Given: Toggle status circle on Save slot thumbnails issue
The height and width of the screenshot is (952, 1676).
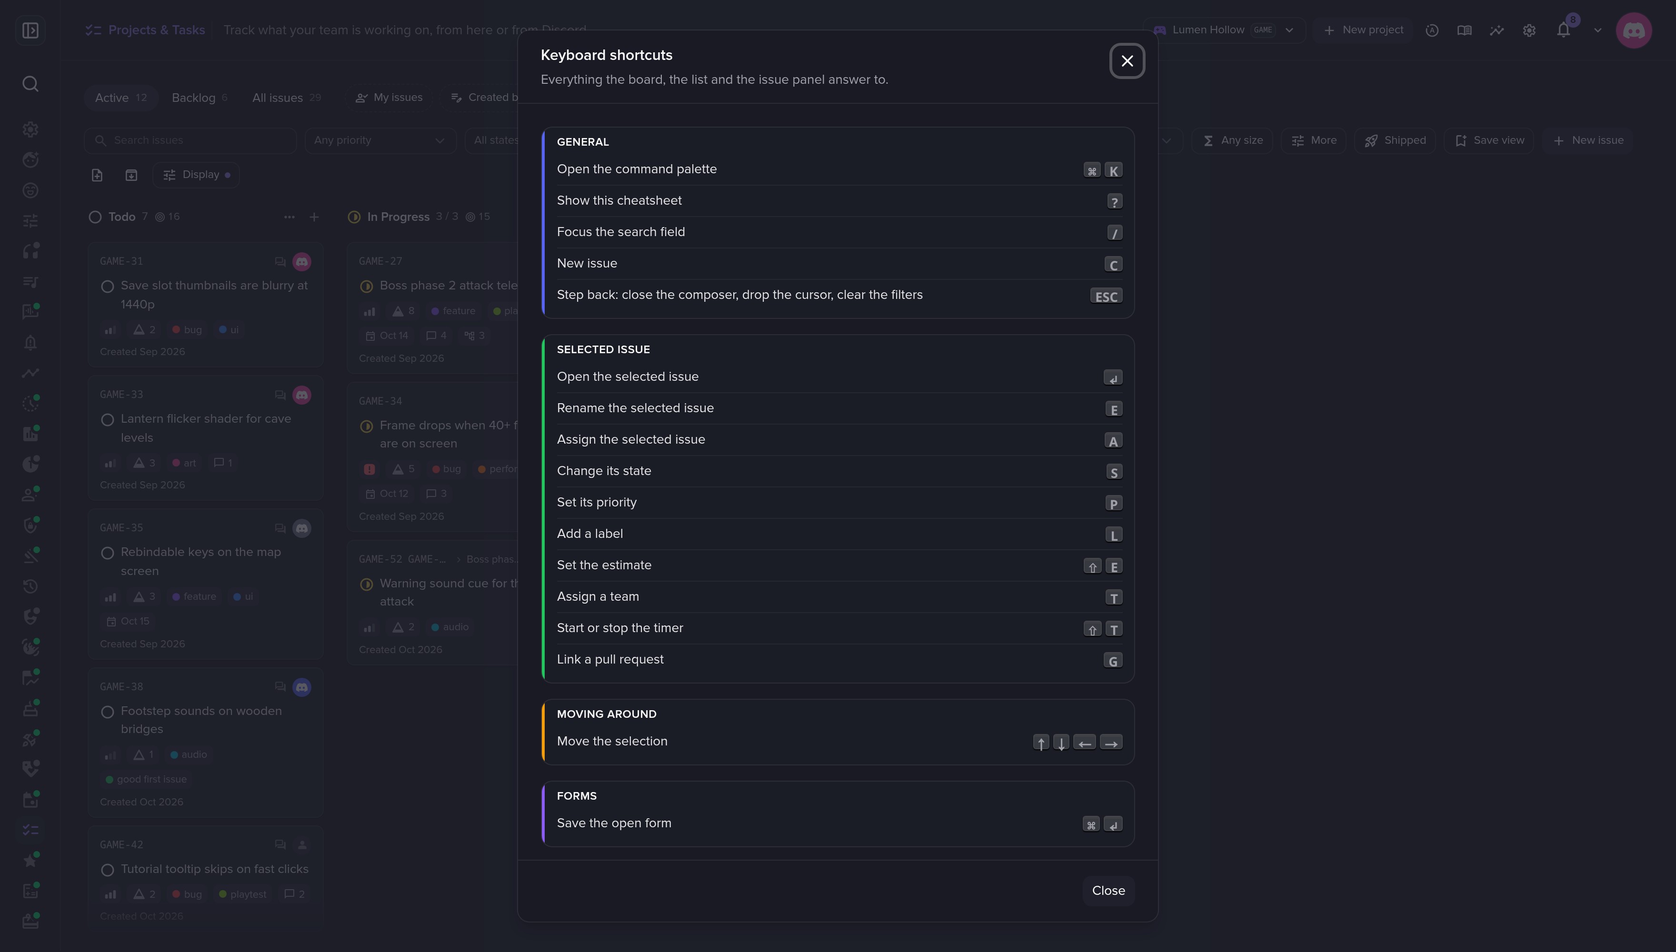Looking at the screenshot, I should [108, 287].
